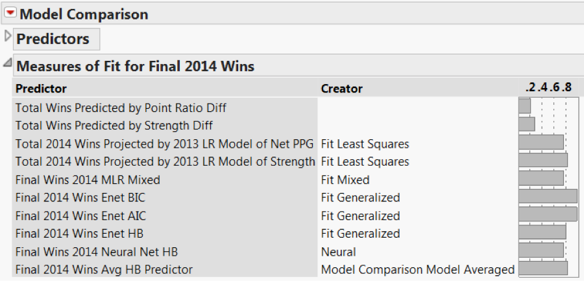This screenshot has width=584, height=281.
Task: Collapse Measures of Fit for Final 2014 Wins
Action: point(7,63)
